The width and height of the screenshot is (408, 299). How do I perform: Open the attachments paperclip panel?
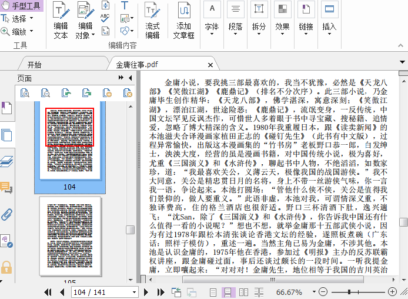click(x=6, y=214)
